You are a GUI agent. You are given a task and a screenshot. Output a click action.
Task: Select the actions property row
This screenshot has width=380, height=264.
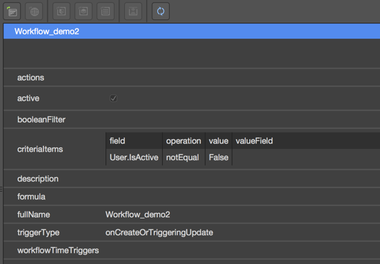click(x=192, y=77)
